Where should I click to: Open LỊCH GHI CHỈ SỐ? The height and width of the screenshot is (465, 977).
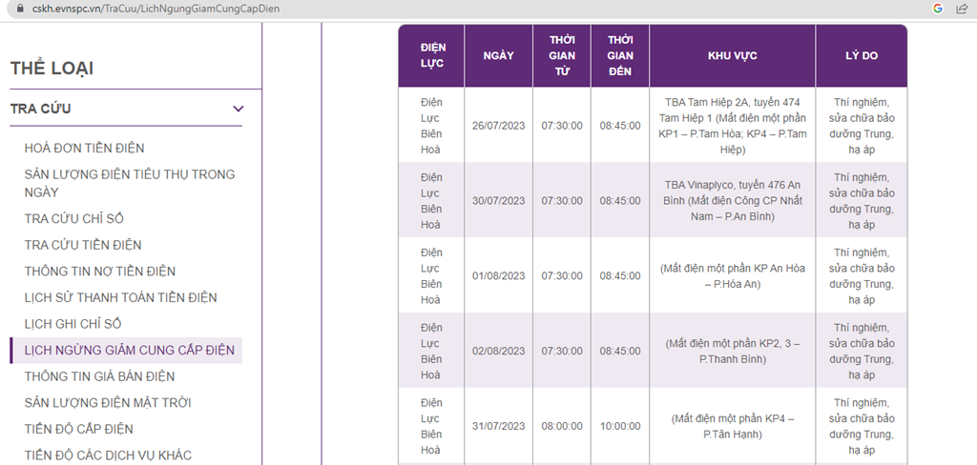click(x=73, y=324)
